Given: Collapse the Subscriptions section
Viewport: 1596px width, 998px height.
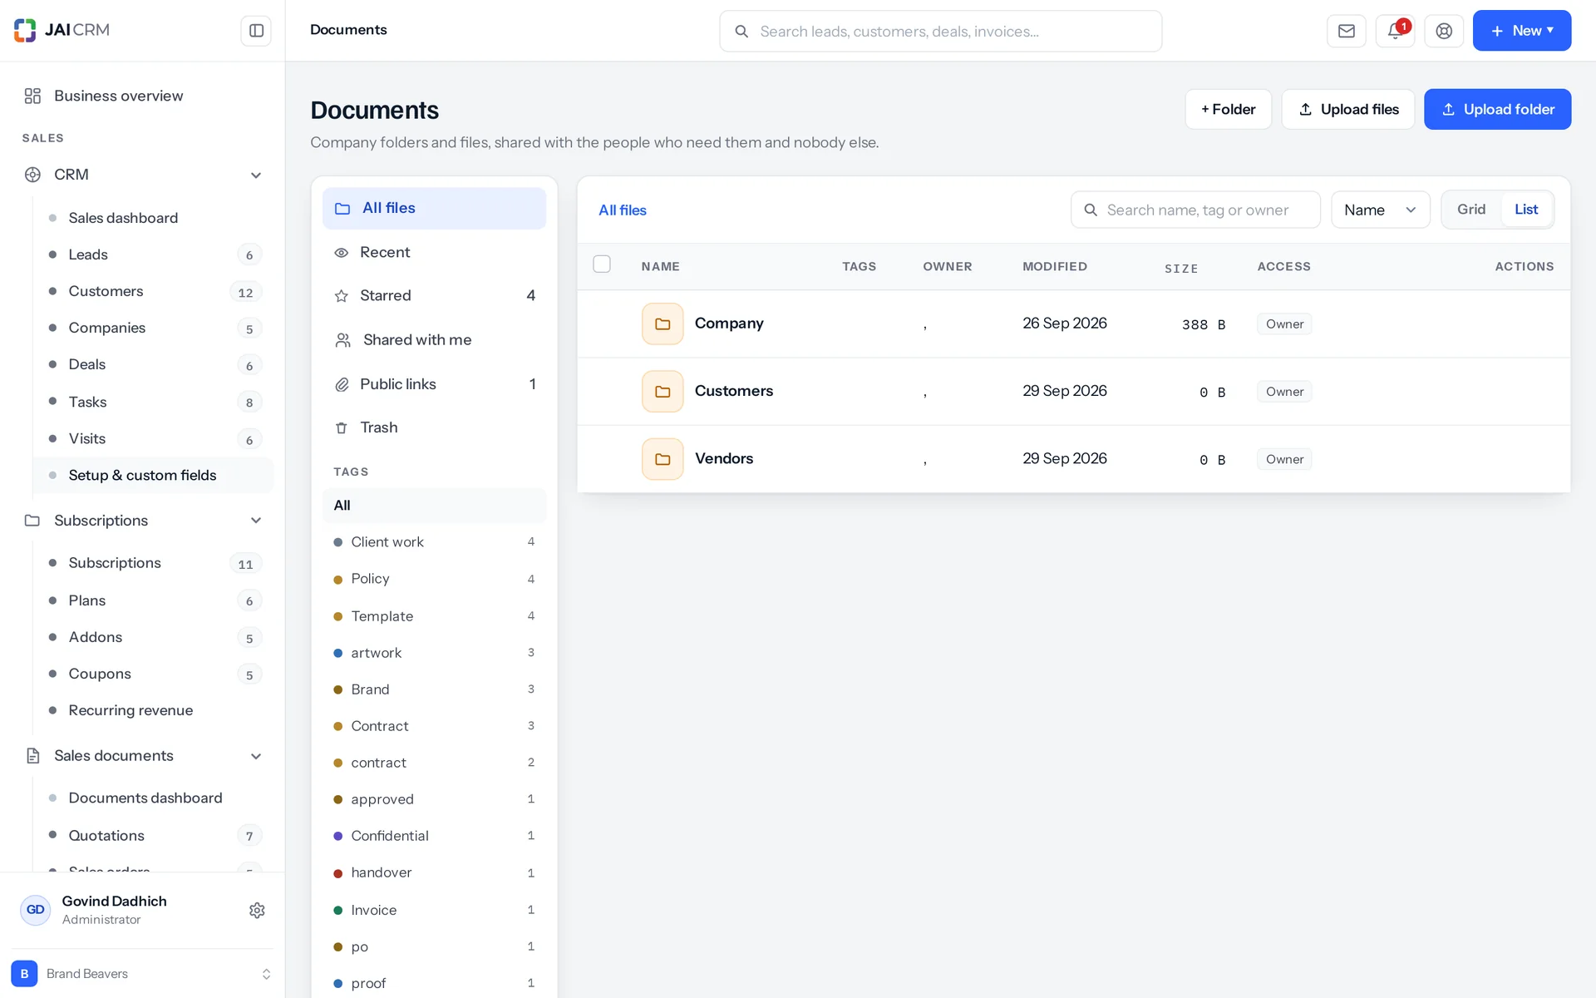Looking at the screenshot, I should point(256,521).
